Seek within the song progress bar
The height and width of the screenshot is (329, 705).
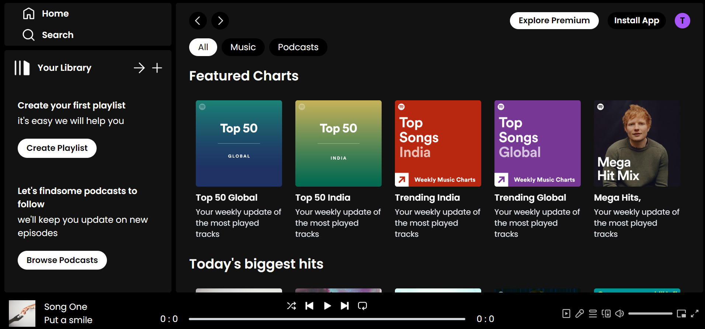coord(327,319)
